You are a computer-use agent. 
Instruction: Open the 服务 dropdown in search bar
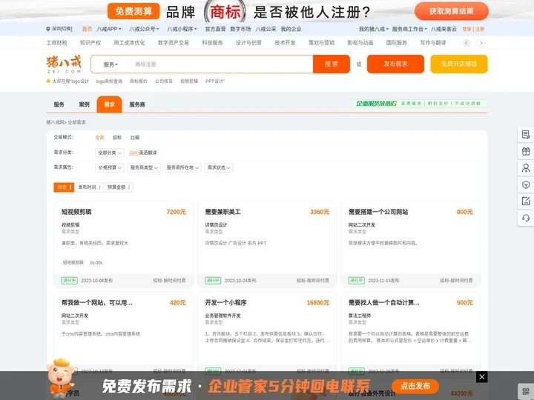(111, 64)
